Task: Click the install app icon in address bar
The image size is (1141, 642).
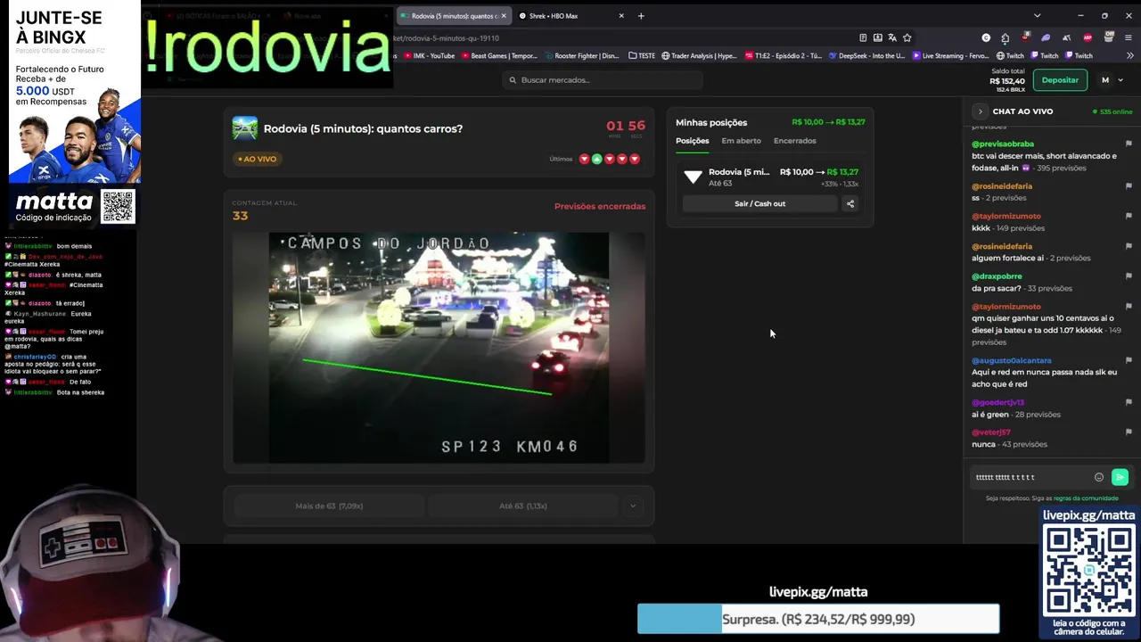Action: (x=878, y=37)
